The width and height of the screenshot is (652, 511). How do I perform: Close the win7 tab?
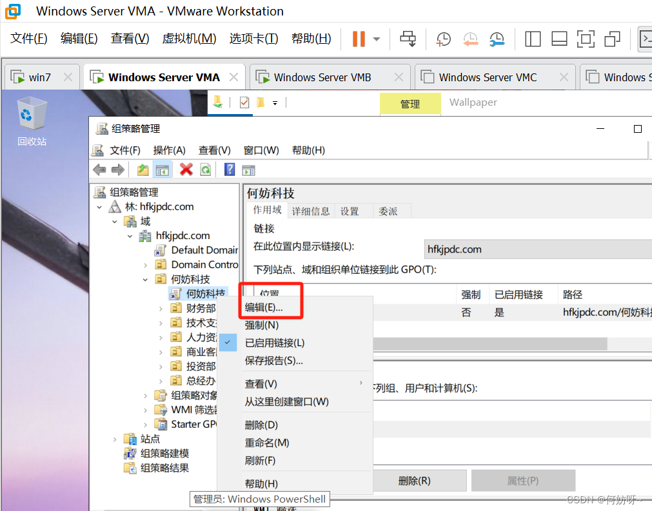(68, 77)
